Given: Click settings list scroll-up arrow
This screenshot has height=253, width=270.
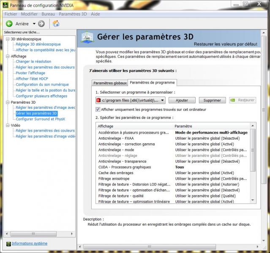Looking at the screenshot, I should [253, 126].
